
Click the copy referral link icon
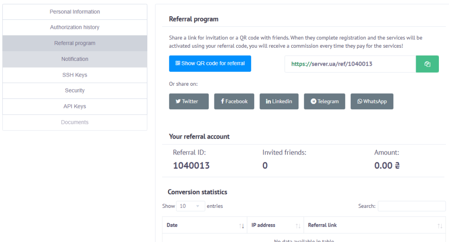[x=427, y=64]
